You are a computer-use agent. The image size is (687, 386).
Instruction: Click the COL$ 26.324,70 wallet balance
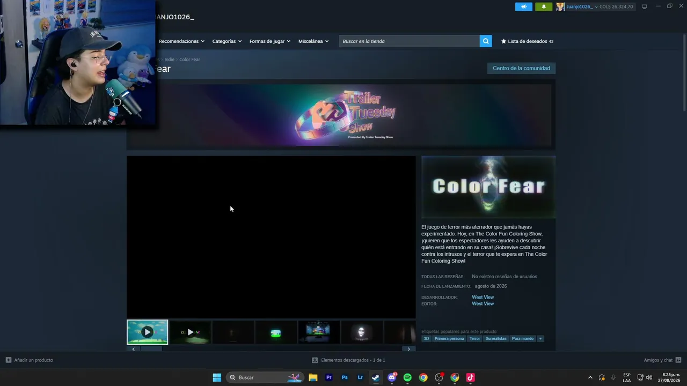[x=616, y=7]
